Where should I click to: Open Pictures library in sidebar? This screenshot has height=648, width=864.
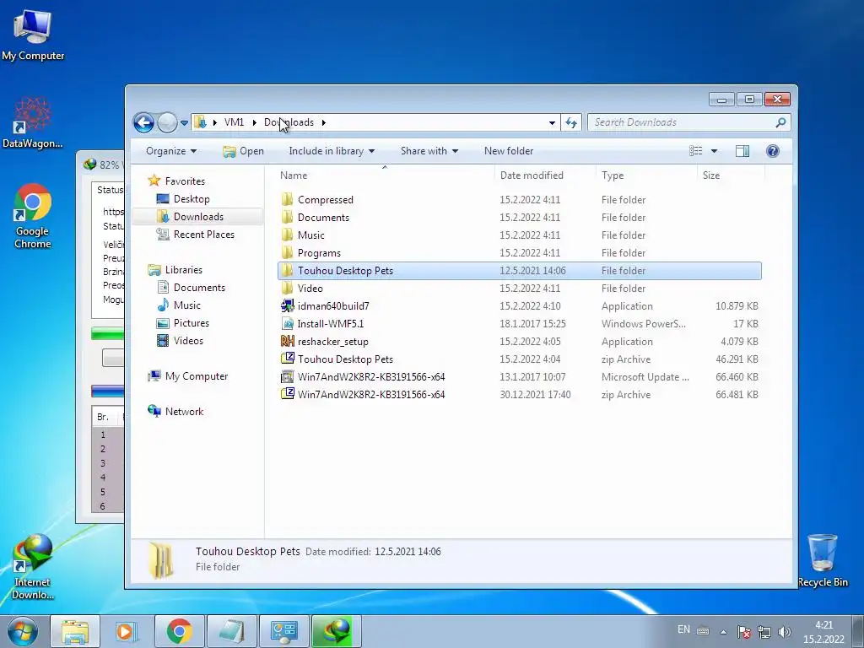[x=183, y=323]
